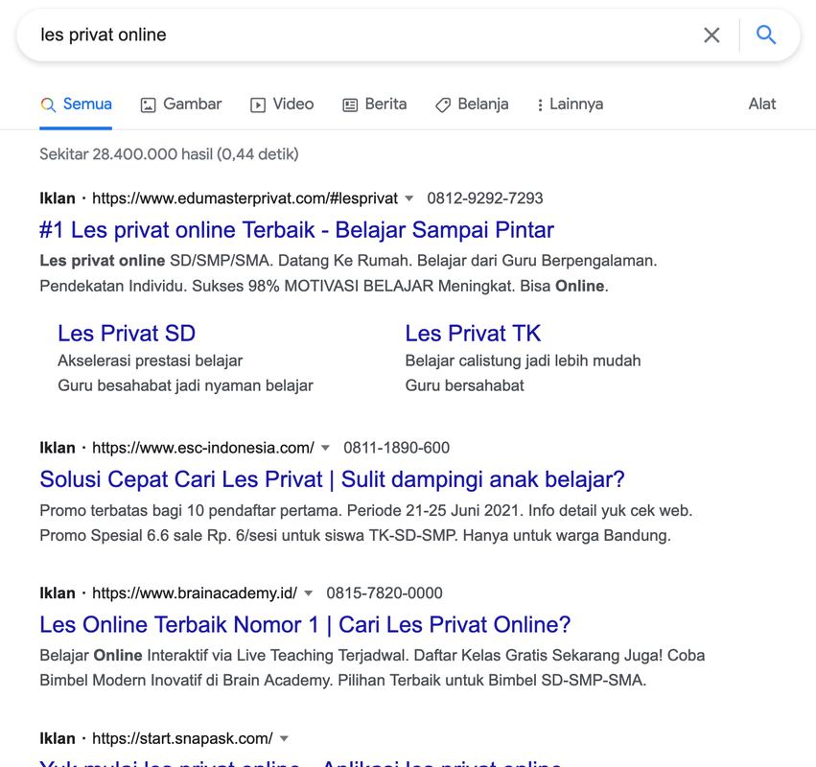The height and width of the screenshot is (767, 816).
Task: Switch to the Gambar tab
Action: point(192,105)
